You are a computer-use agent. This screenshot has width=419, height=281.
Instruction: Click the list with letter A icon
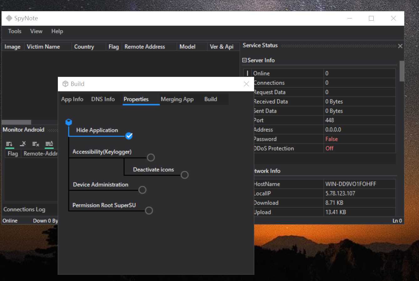(x=49, y=144)
